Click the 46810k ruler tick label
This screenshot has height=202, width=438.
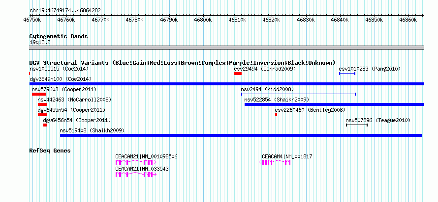coord(237,20)
